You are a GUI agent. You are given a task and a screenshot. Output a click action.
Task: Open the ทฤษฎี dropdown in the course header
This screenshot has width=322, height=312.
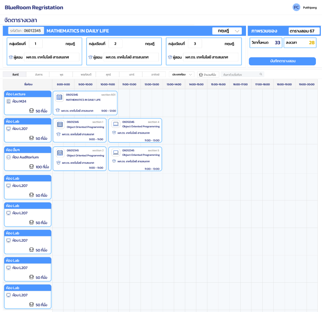tap(227, 31)
